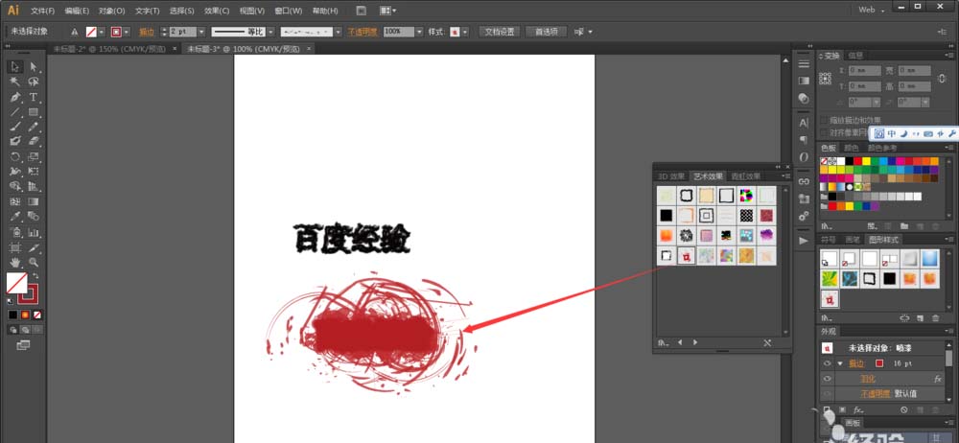Click the stroke color box in toolbox
This screenshot has width=959, height=443.
pyautogui.click(x=28, y=293)
